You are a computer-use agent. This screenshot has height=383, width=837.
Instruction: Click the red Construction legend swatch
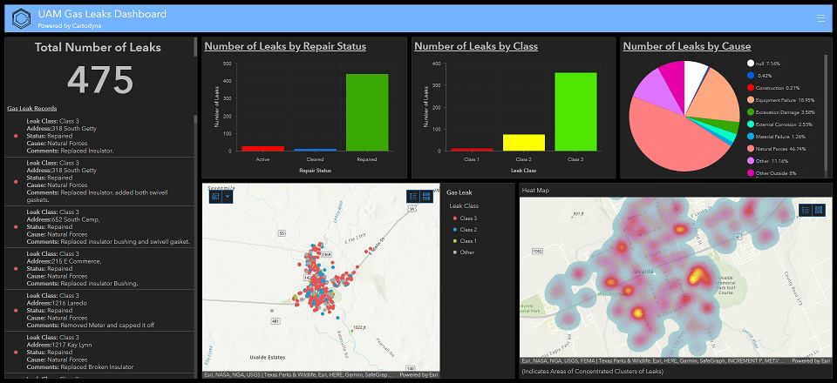coord(751,88)
